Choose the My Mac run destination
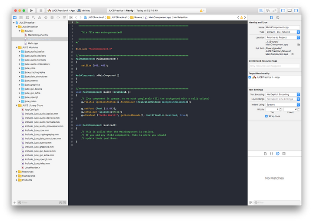This screenshot has height=222, width=313. pos(84,10)
